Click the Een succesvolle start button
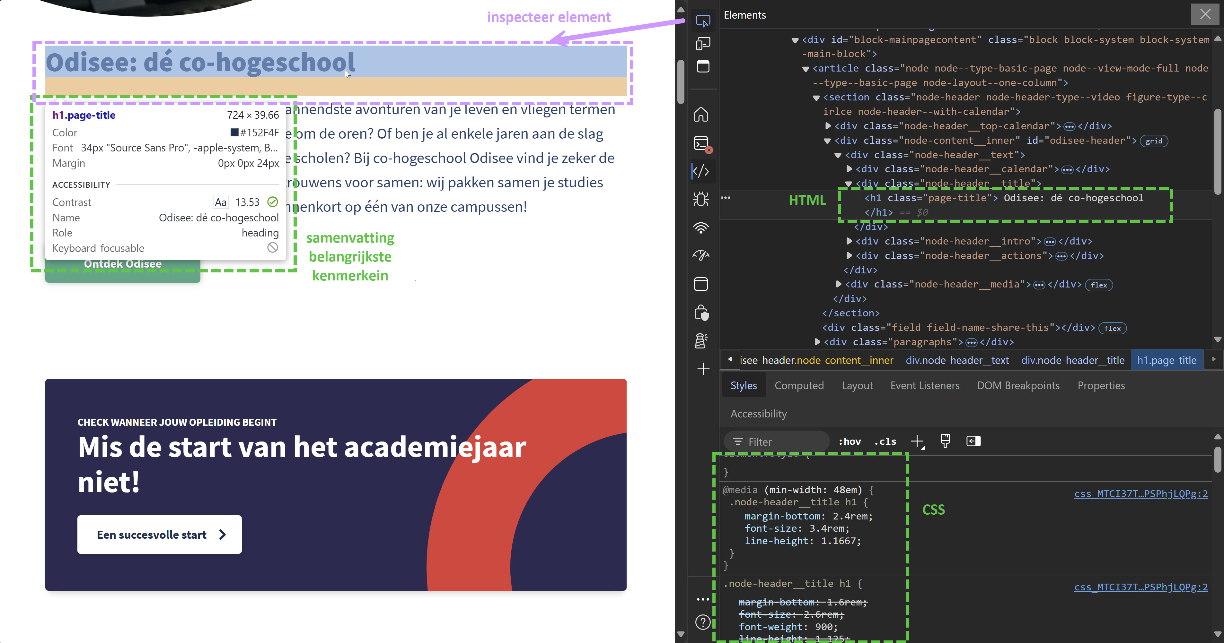Image resolution: width=1224 pixels, height=643 pixels. click(x=160, y=534)
